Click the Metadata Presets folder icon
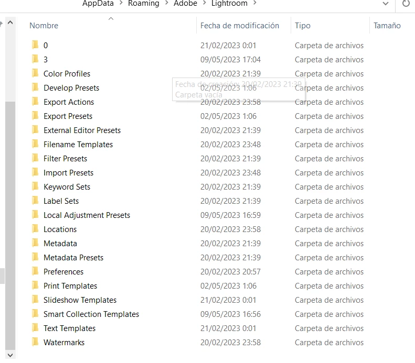This screenshot has width=415, height=363. point(35,257)
